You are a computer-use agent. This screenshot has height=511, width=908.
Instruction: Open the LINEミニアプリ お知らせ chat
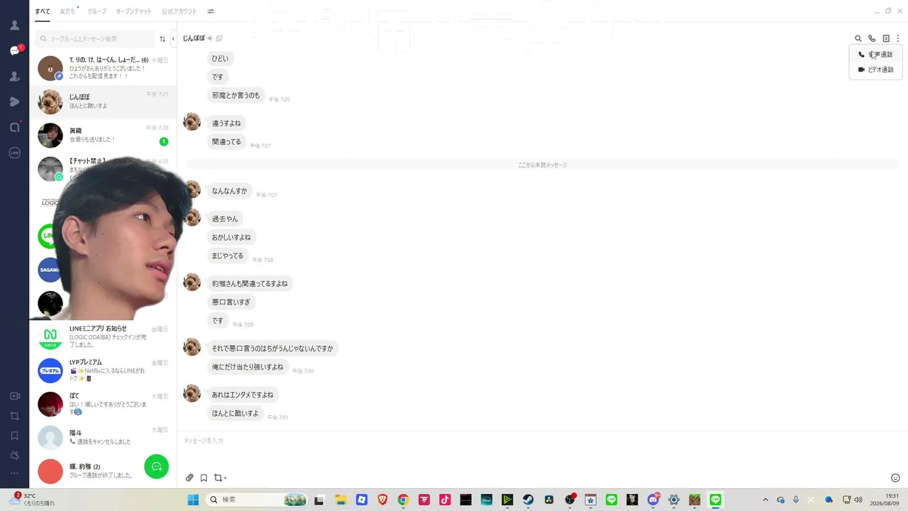[x=103, y=336]
